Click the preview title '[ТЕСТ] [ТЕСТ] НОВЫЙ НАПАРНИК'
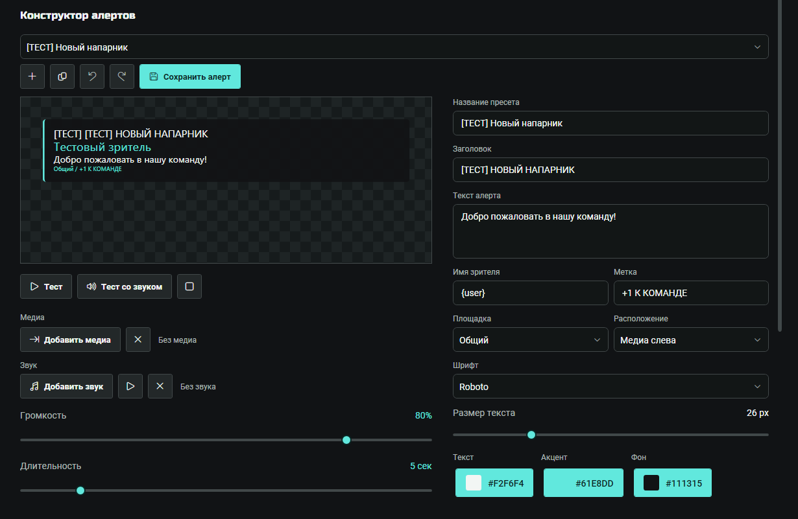798x519 pixels. coord(131,134)
